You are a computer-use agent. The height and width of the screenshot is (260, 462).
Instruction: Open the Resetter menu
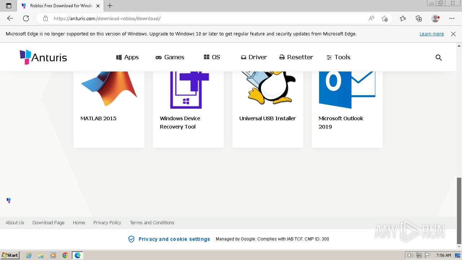[x=296, y=57]
